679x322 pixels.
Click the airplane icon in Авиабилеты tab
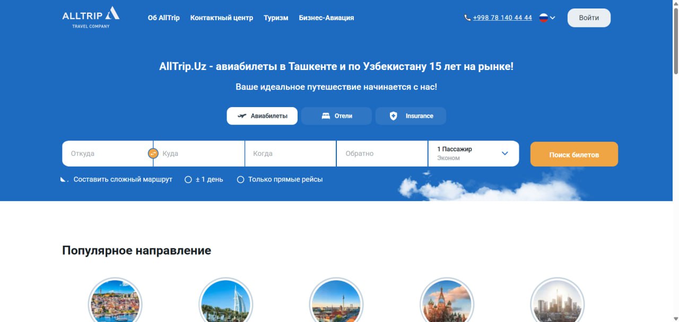(242, 116)
